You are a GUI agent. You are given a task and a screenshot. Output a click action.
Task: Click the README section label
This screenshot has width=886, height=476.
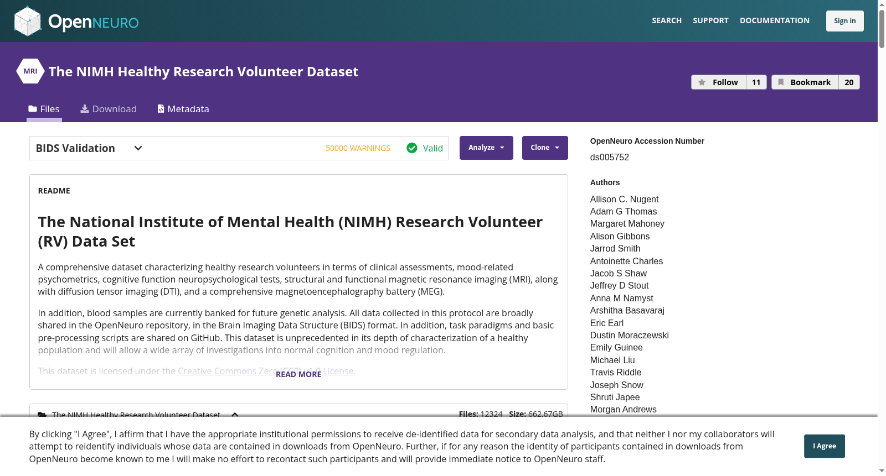[x=54, y=191]
